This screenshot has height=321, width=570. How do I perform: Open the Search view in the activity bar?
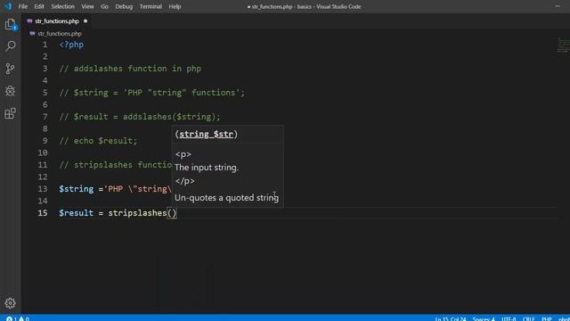pos(10,45)
